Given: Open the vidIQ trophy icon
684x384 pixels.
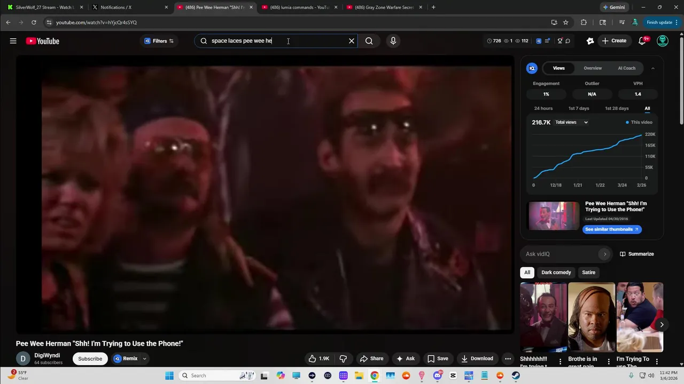Looking at the screenshot, I should point(560,41).
